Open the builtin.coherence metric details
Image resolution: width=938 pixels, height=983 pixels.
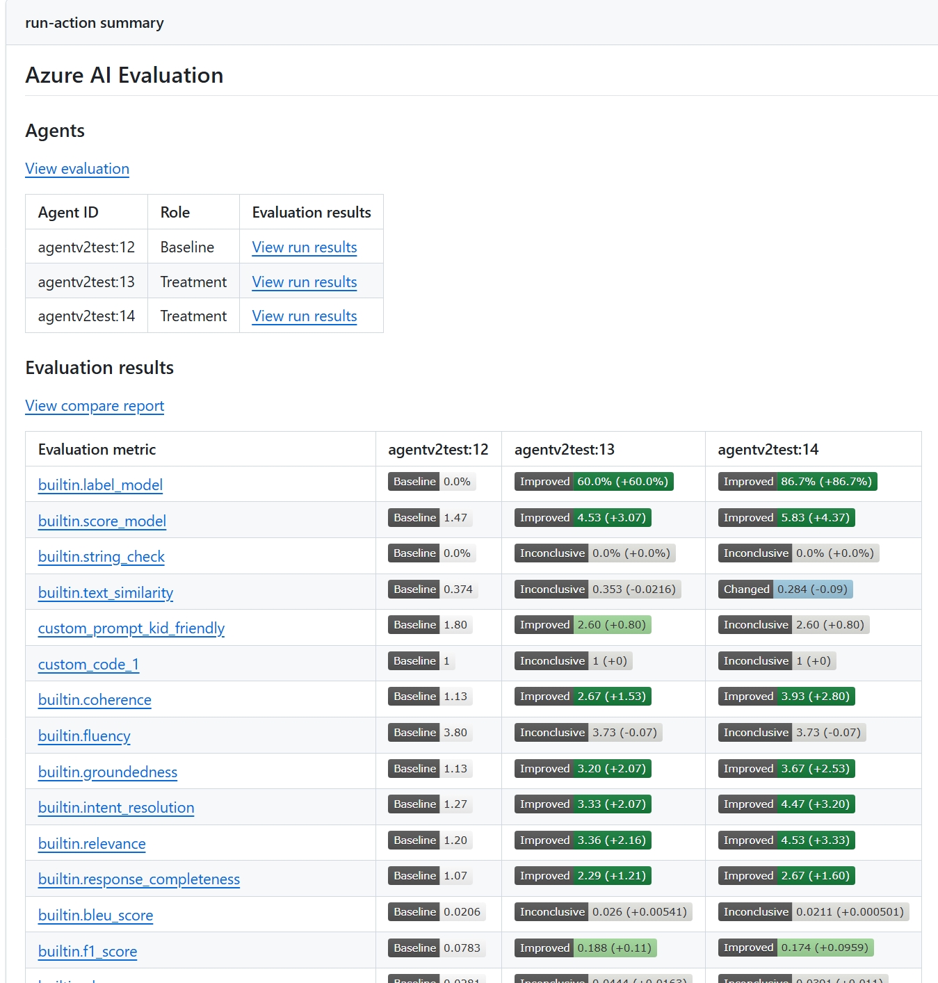click(x=94, y=700)
